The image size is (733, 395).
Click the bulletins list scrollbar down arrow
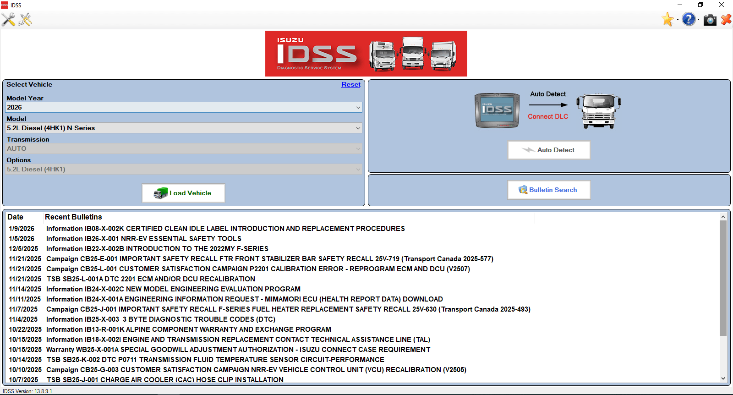(723, 379)
